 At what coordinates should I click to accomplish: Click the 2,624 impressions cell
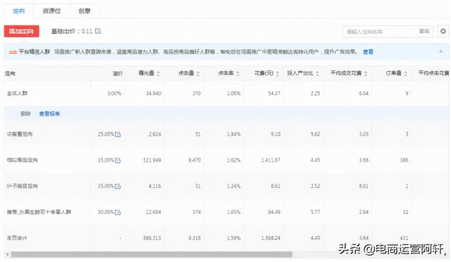(155, 134)
